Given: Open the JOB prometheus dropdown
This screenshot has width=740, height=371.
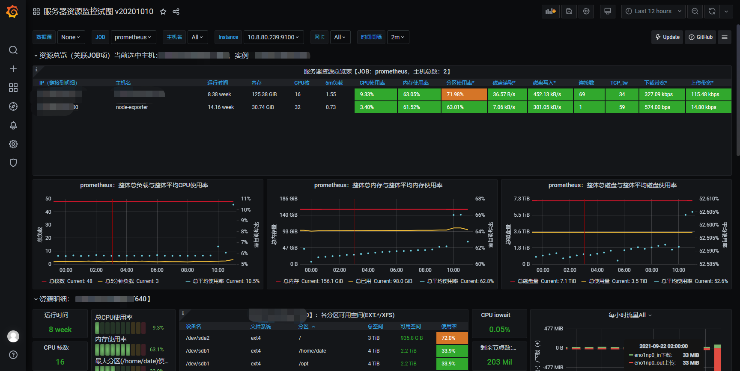Looking at the screenshot, I should point(133,37).
